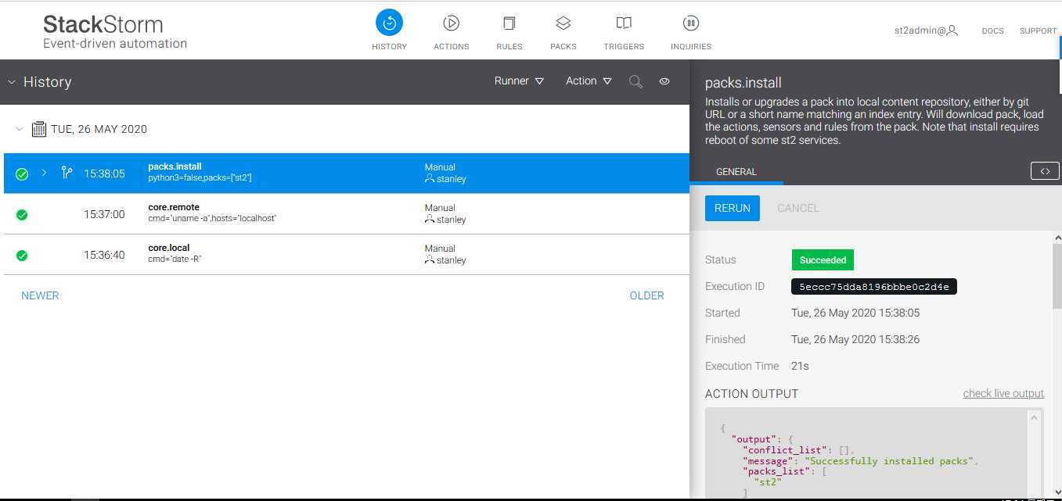Click the stanley user icon on core.remote row

(x=430, y=220)
